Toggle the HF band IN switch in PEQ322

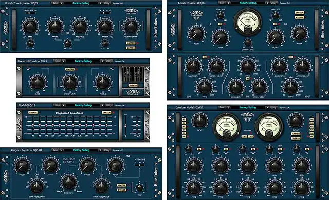click(x=307, y=149)
